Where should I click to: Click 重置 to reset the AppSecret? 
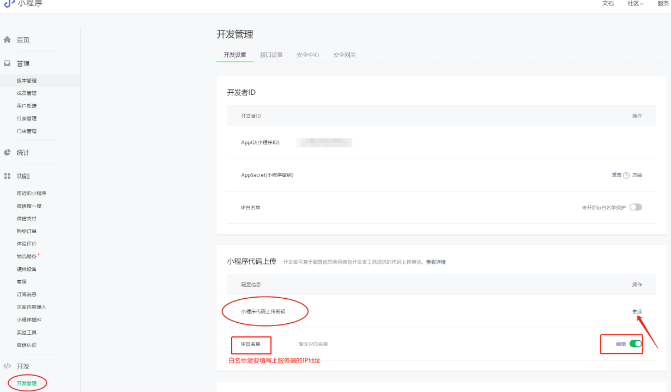coord(616,175)
